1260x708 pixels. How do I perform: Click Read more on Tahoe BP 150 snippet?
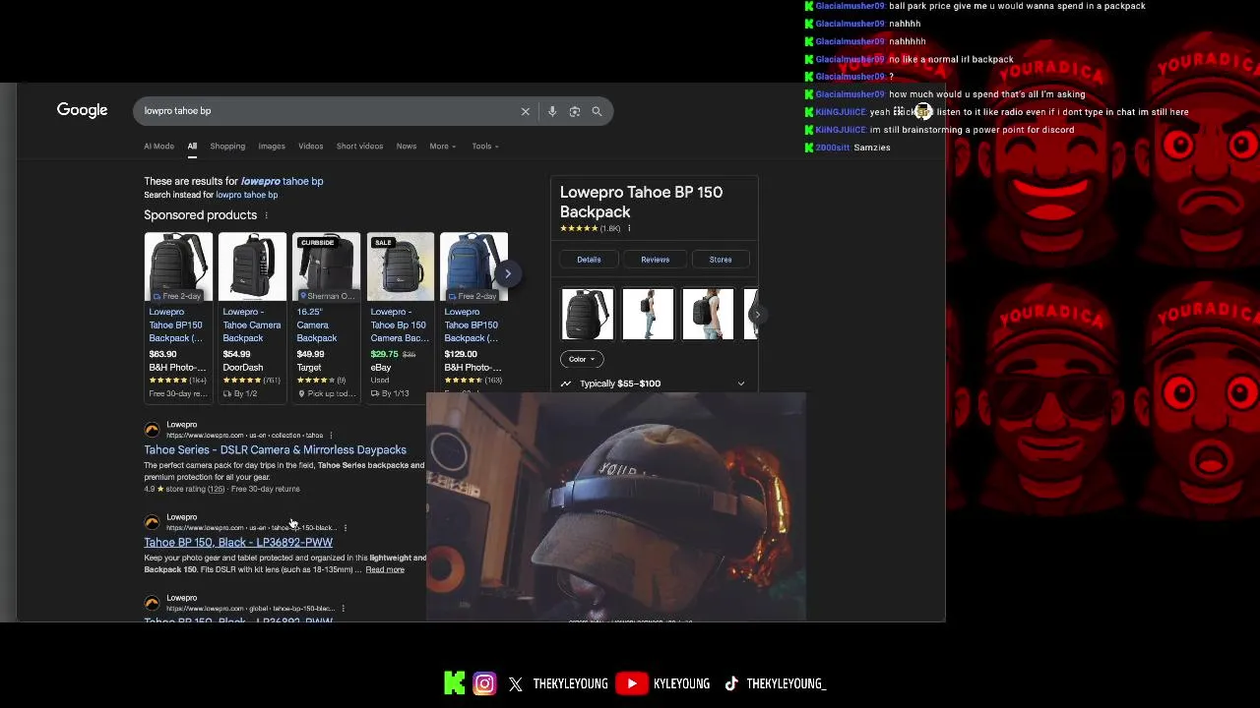tap(385, 569)
